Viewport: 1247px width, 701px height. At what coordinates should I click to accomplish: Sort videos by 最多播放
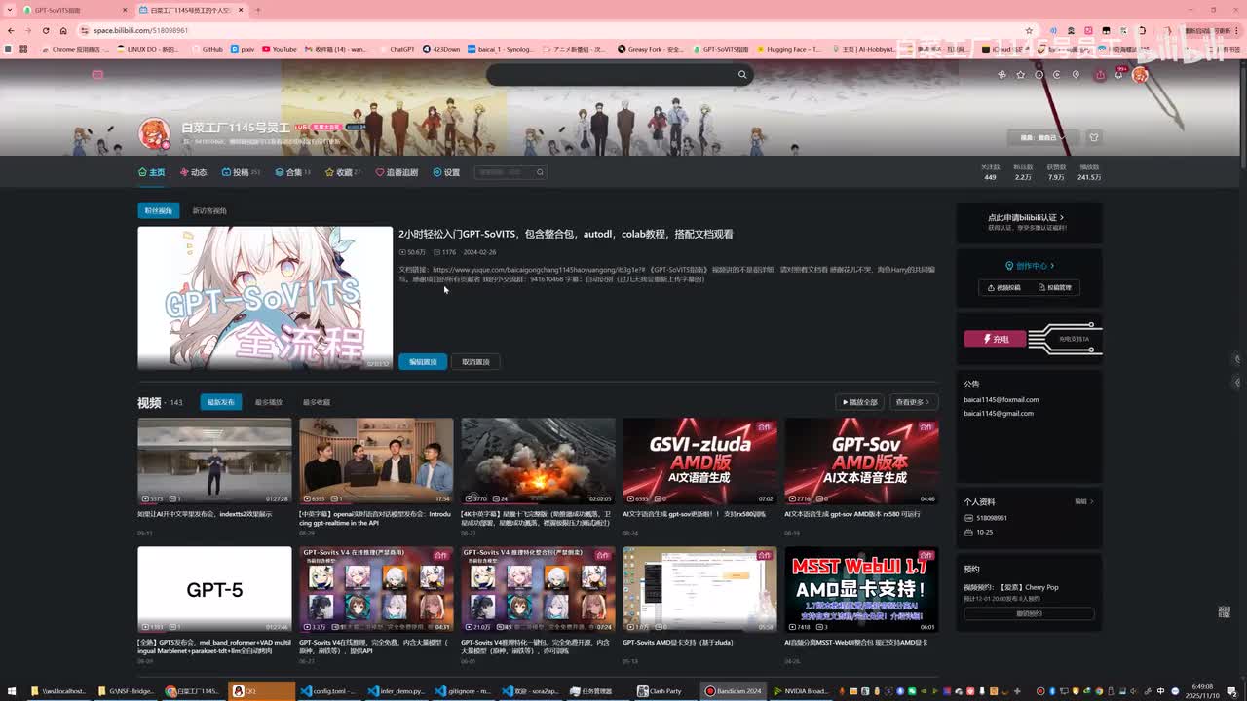coord(269,402)
